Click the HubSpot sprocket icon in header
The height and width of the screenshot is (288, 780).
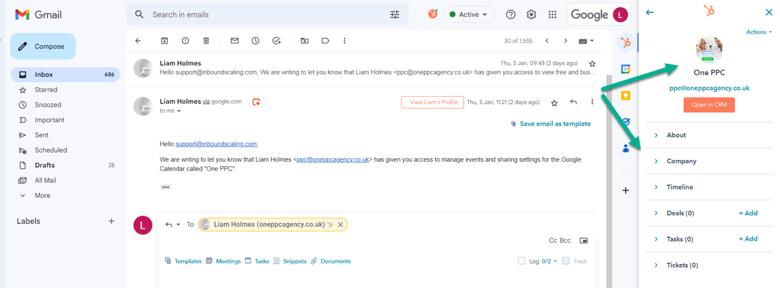433,14
